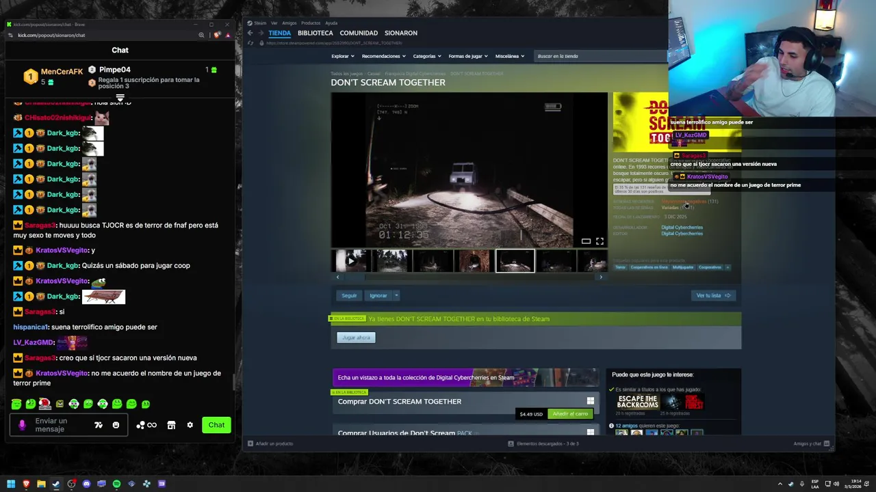Click MenCerAFK leaderboard entry

pyautogui.click(x=53, y=76)
